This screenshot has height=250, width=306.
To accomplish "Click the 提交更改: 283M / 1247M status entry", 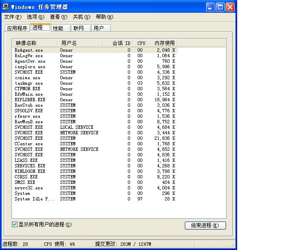I will click(123, 244).
